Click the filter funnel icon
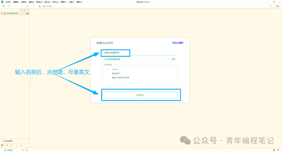Image resolution: width=283 pixels, height=152 pixels. (x=270, y=6)
